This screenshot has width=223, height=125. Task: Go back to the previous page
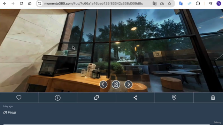tap(5, 3)
